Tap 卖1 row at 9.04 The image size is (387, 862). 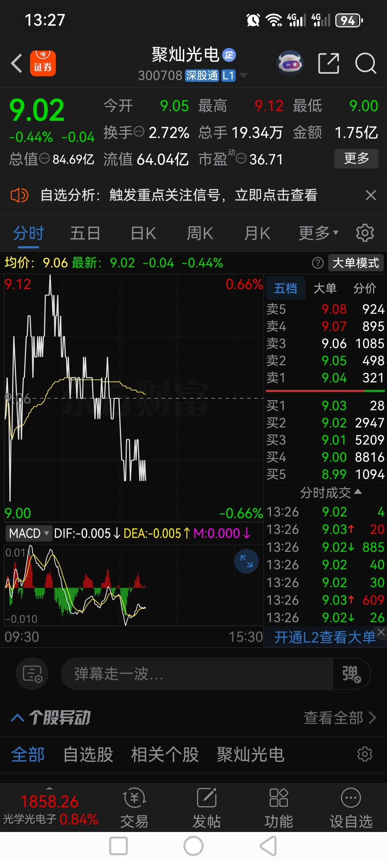tap(325, 378)
